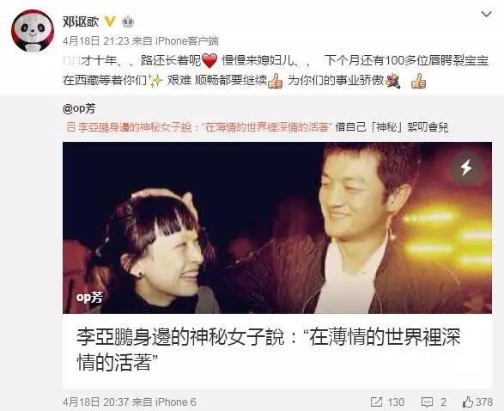The height and width of the screenshot is (411, 504).
Task: Open the post options chevron menu
Action: point(486,14)
